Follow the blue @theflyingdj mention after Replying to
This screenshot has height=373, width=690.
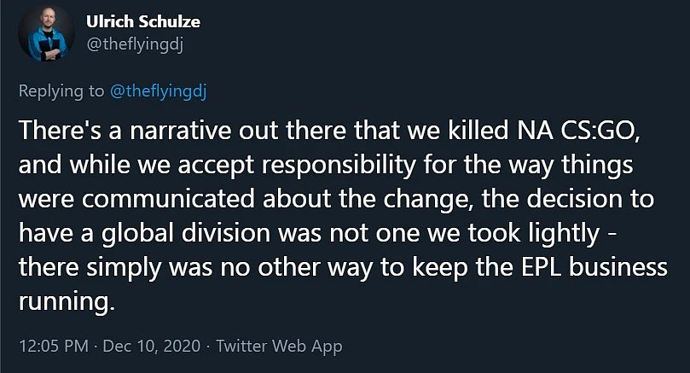[x=158, y=91]
